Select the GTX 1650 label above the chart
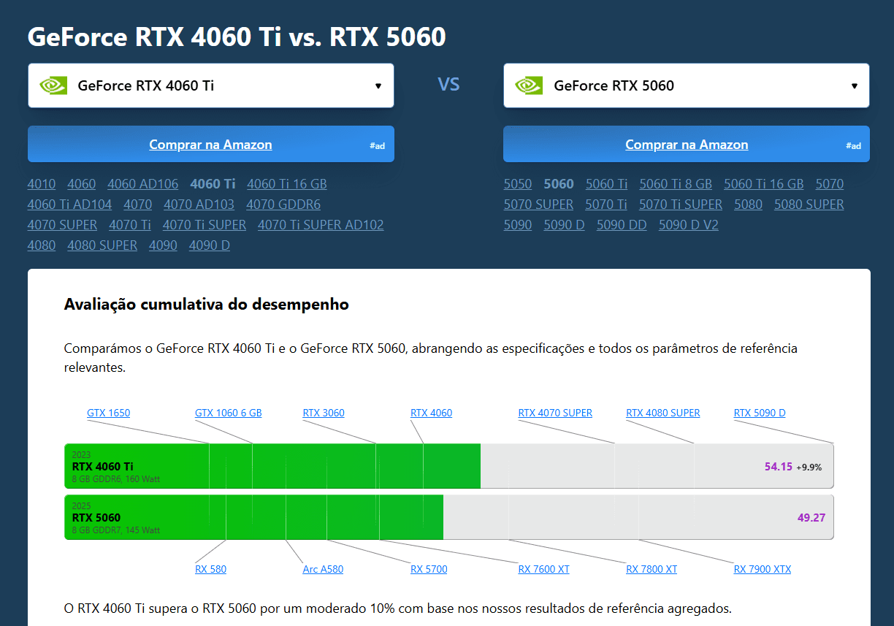 tap(108, 413)
